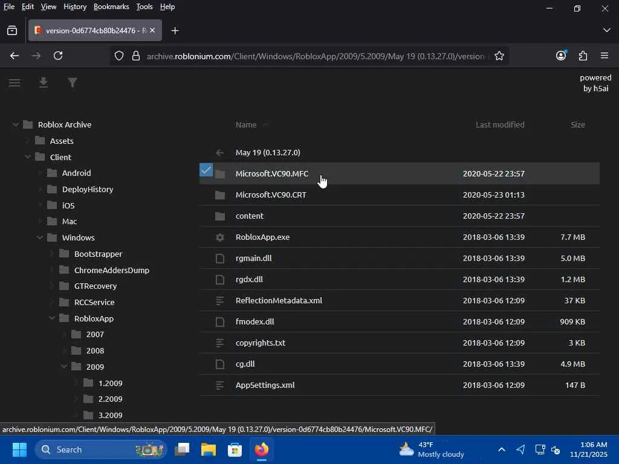Open the History menu

[74, 7]
